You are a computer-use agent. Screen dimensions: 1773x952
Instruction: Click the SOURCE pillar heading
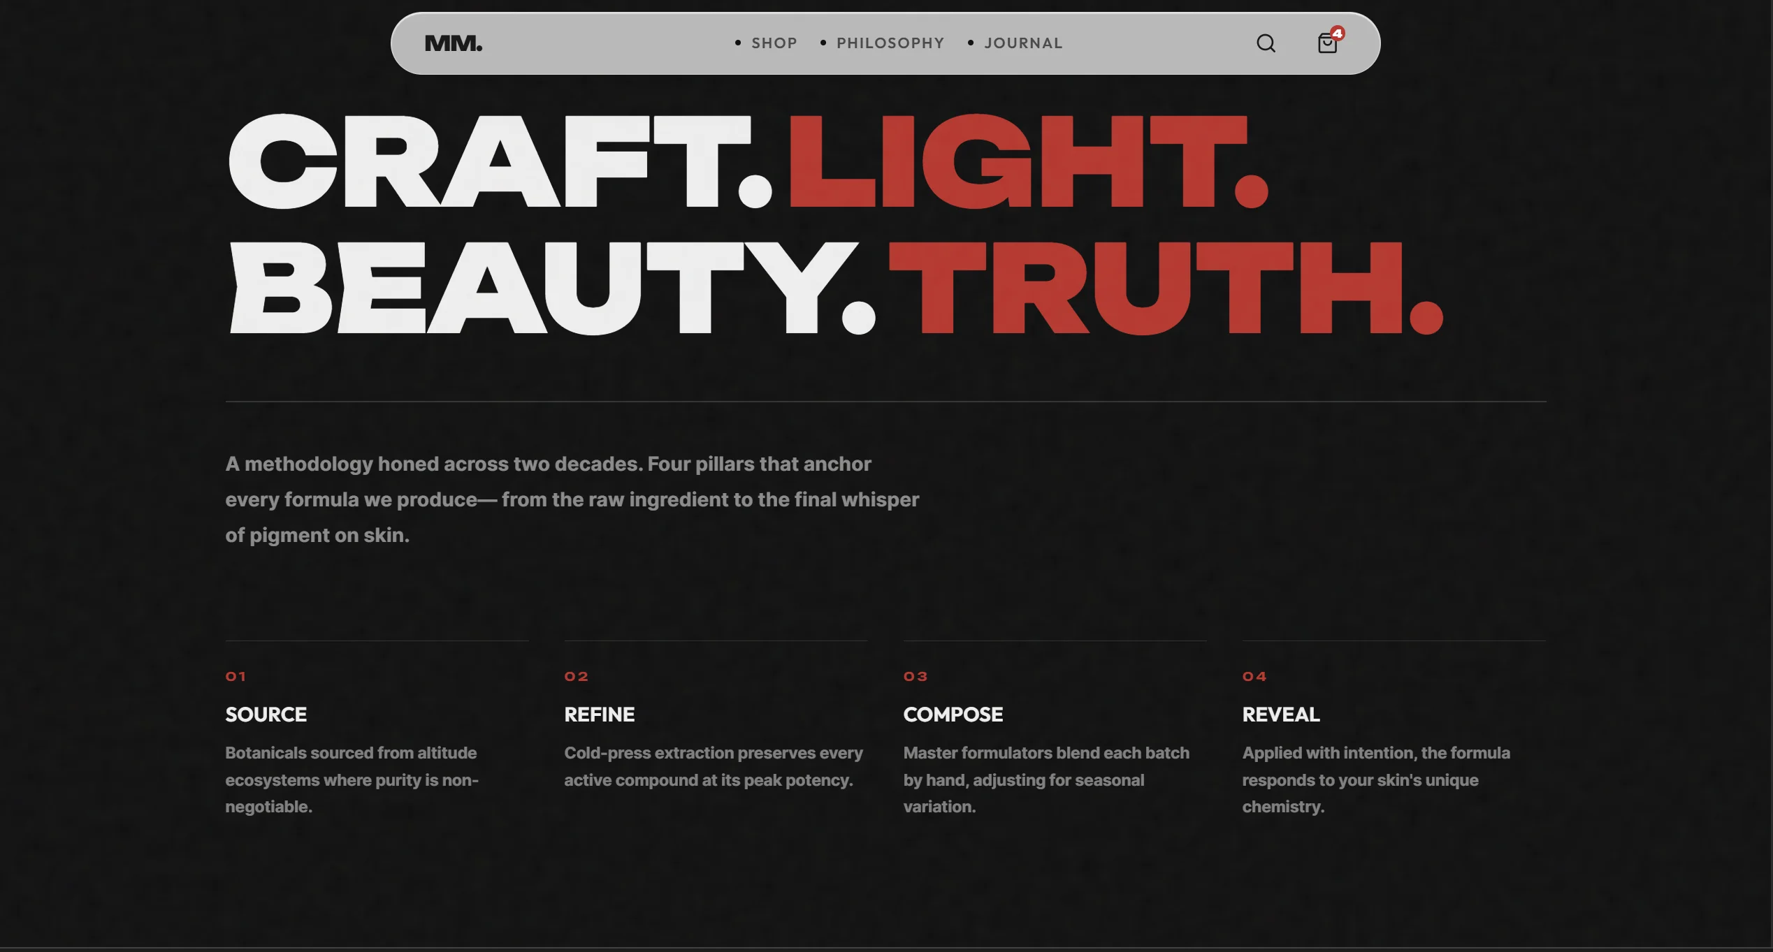pyautogui.click(x=266, y=715)
